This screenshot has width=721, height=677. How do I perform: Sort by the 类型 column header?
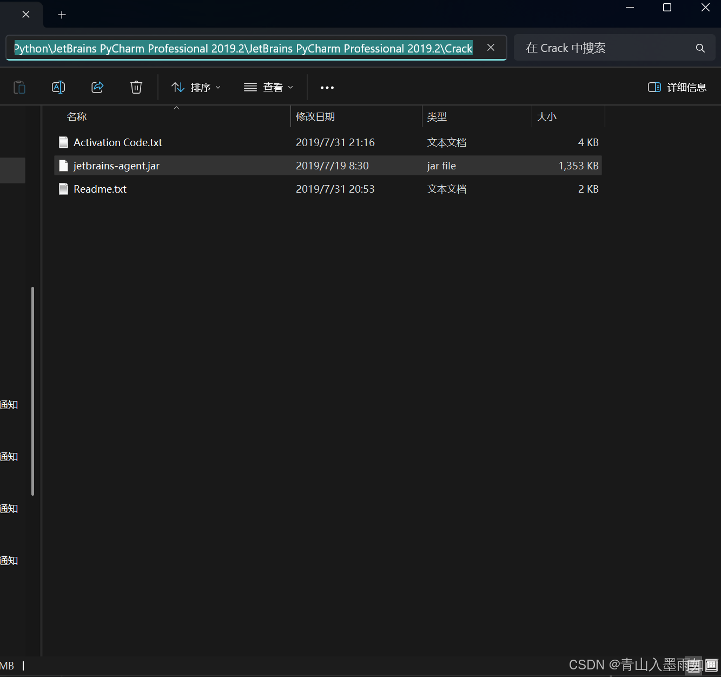click(477, 116)
